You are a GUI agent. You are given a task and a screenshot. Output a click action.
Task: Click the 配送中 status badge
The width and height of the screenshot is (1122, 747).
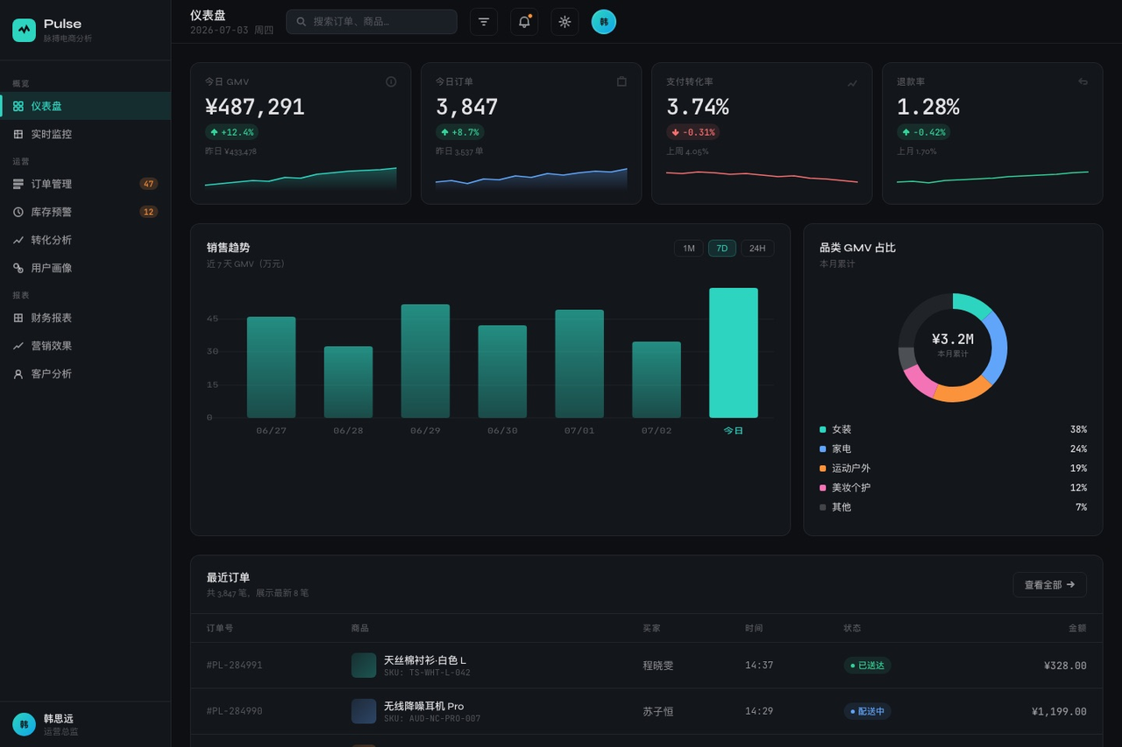click(x=868, y=711)
